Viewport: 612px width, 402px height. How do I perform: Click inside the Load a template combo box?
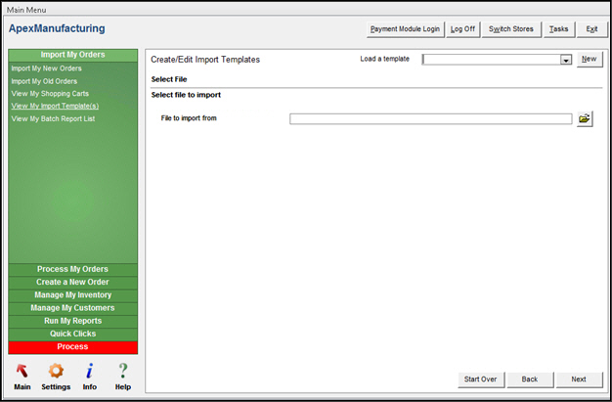point(492,60)
